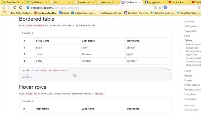Image resolution: width=201 pixels, height=113 pixels.
Task: Open the Outlook.com bookmark
Action: [x=83, y=13]
